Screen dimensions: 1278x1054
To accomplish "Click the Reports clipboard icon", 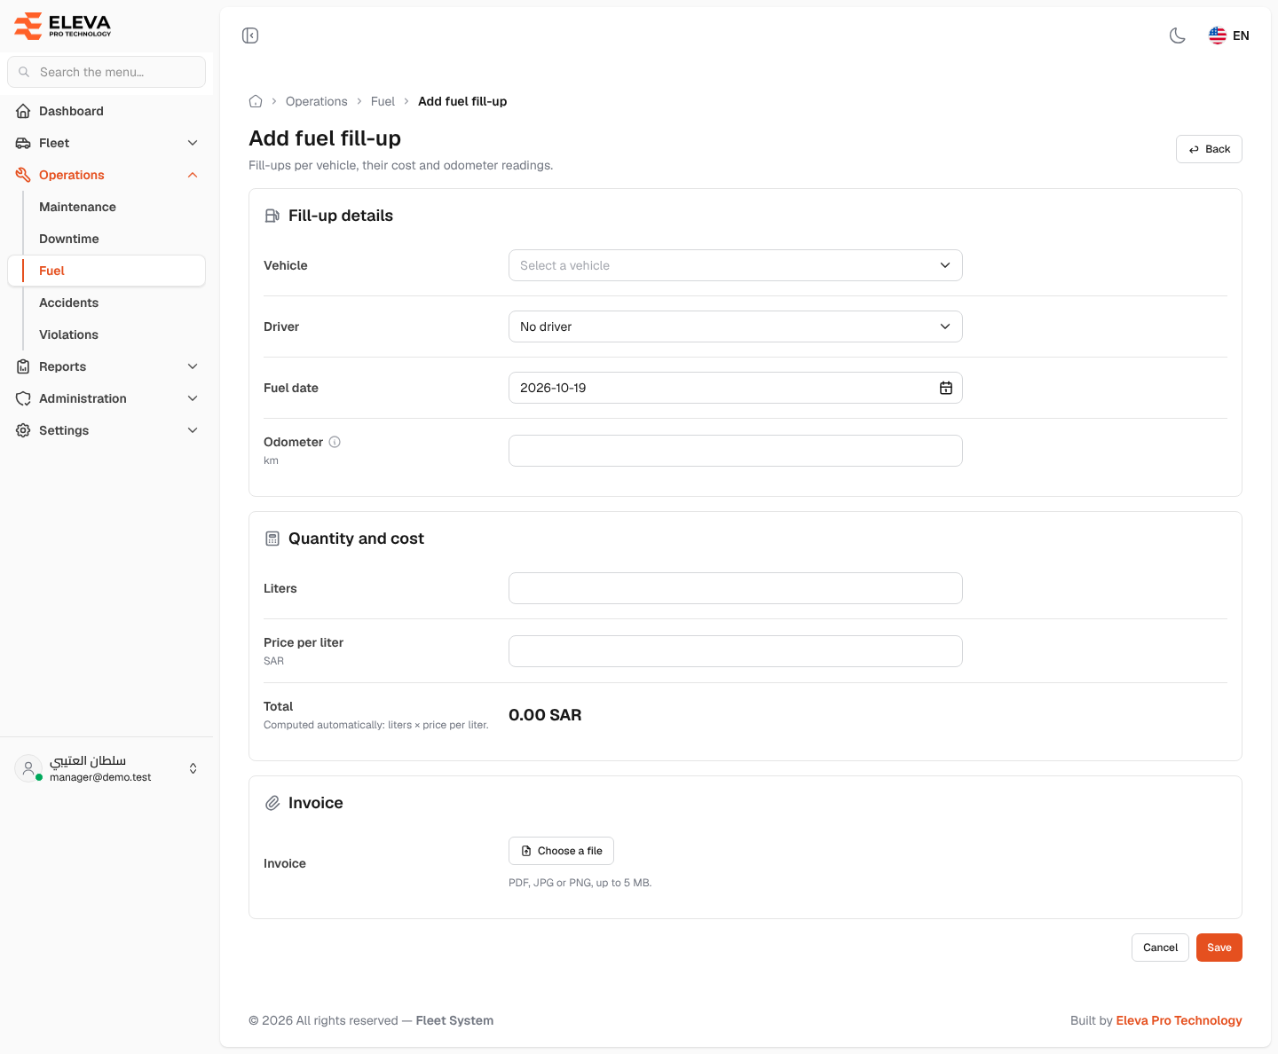I will tap(23, 366).
